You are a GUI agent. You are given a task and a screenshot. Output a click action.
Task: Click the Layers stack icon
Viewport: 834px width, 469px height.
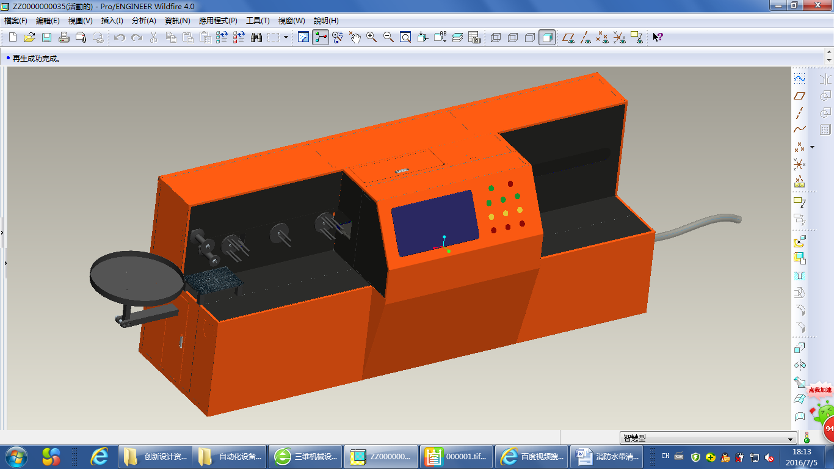pyautogui.click(x=457, y=37)
